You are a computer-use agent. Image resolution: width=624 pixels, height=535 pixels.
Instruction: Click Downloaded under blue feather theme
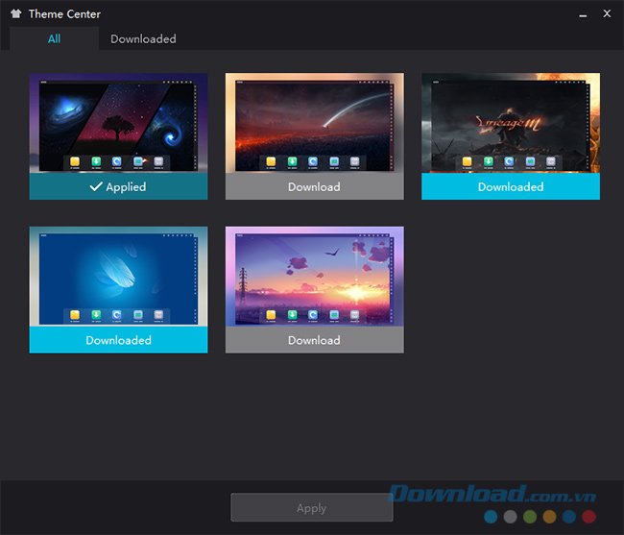118,340
